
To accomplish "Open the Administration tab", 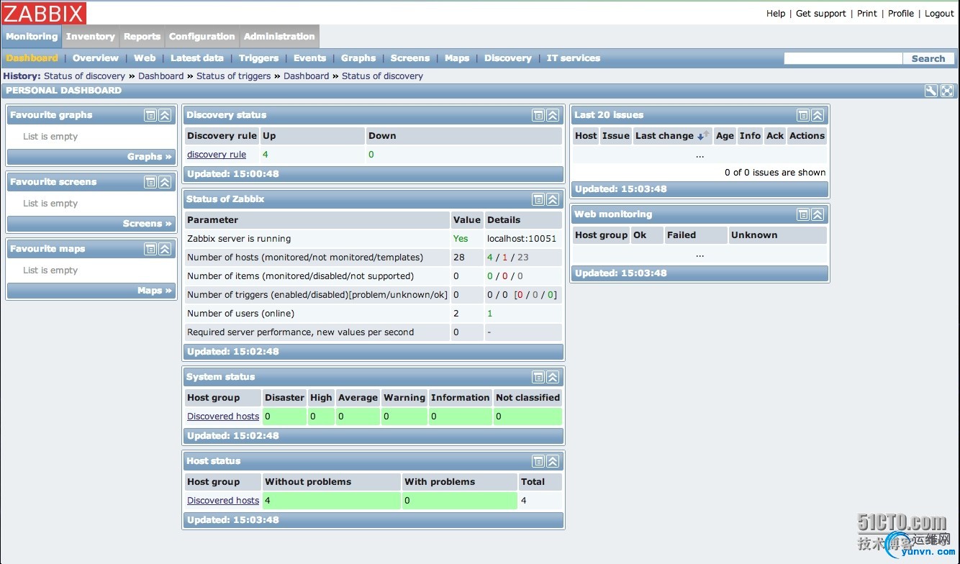I will pos(279,37).
